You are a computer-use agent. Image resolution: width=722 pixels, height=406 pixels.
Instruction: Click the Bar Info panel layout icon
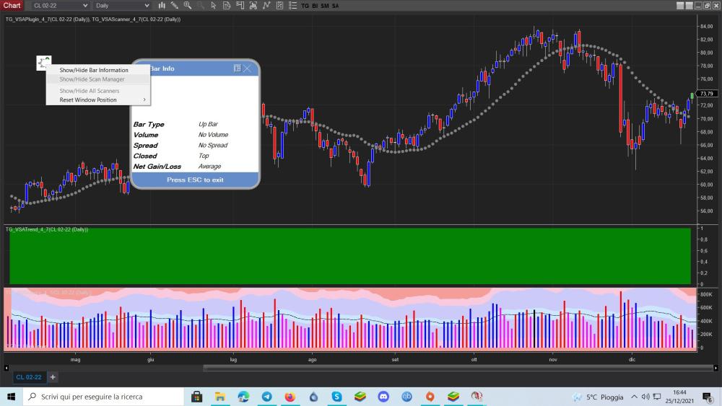[x=237, y=69]
